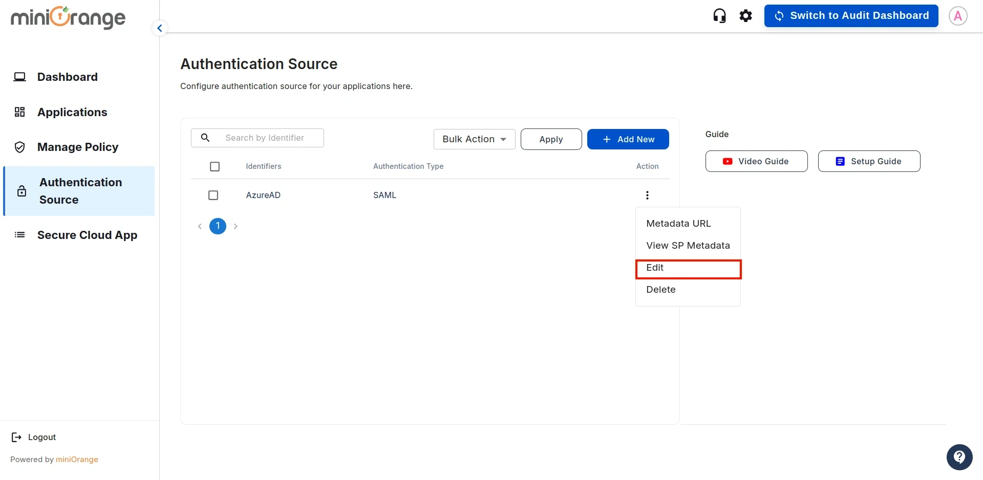
Task: Click the Add New button
Action: tap(628, 139)
